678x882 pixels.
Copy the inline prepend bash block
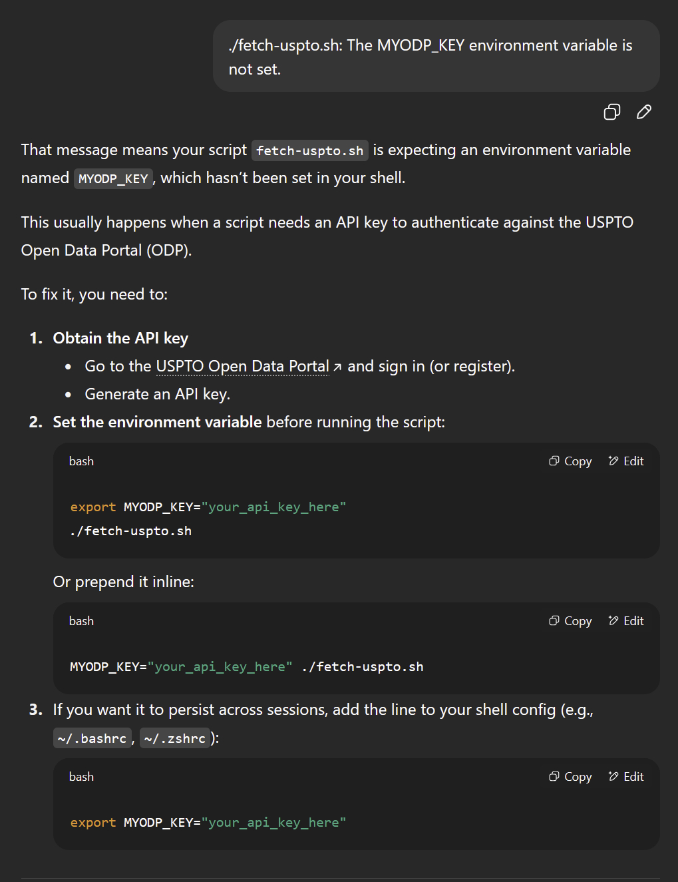[570, 621]
